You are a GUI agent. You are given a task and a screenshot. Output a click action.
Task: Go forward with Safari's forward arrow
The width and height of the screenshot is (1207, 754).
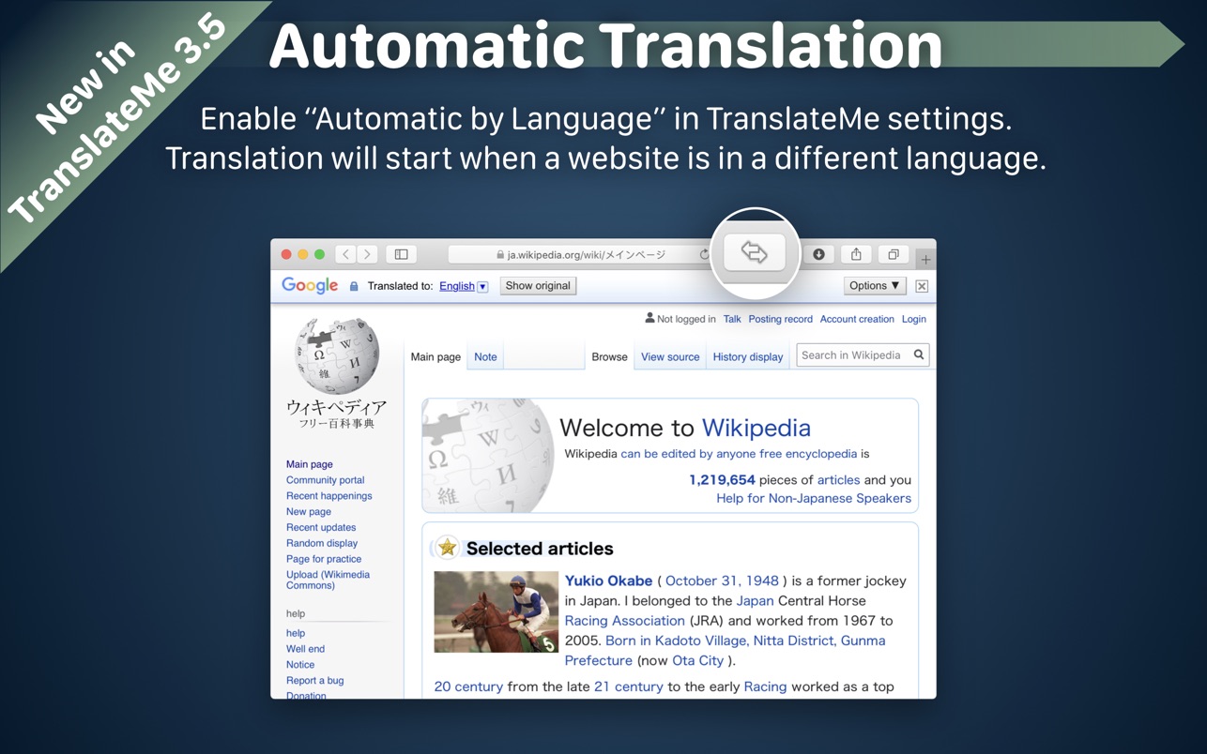[368, 254]
